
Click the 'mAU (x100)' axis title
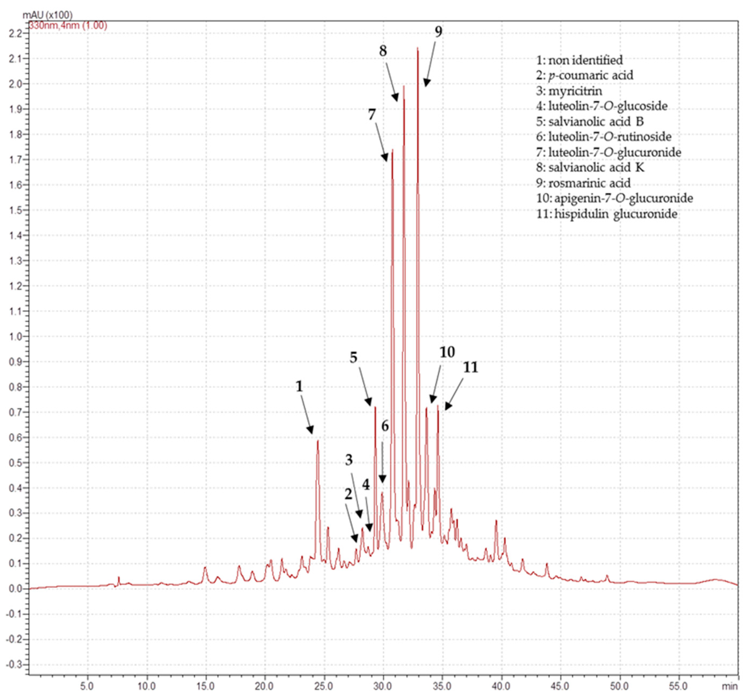[48, 15]
